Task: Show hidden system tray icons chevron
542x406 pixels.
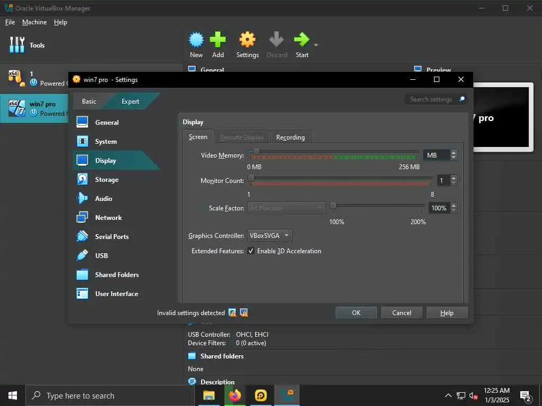Action: click(448, 395)
